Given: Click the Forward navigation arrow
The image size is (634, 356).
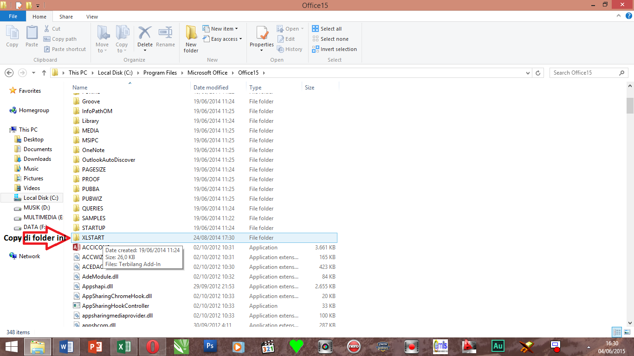Looking at the screenshot, I should [x=22, y=73].
